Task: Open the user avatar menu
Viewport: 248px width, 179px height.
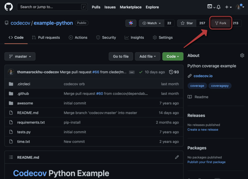Action: pos(240,7)
